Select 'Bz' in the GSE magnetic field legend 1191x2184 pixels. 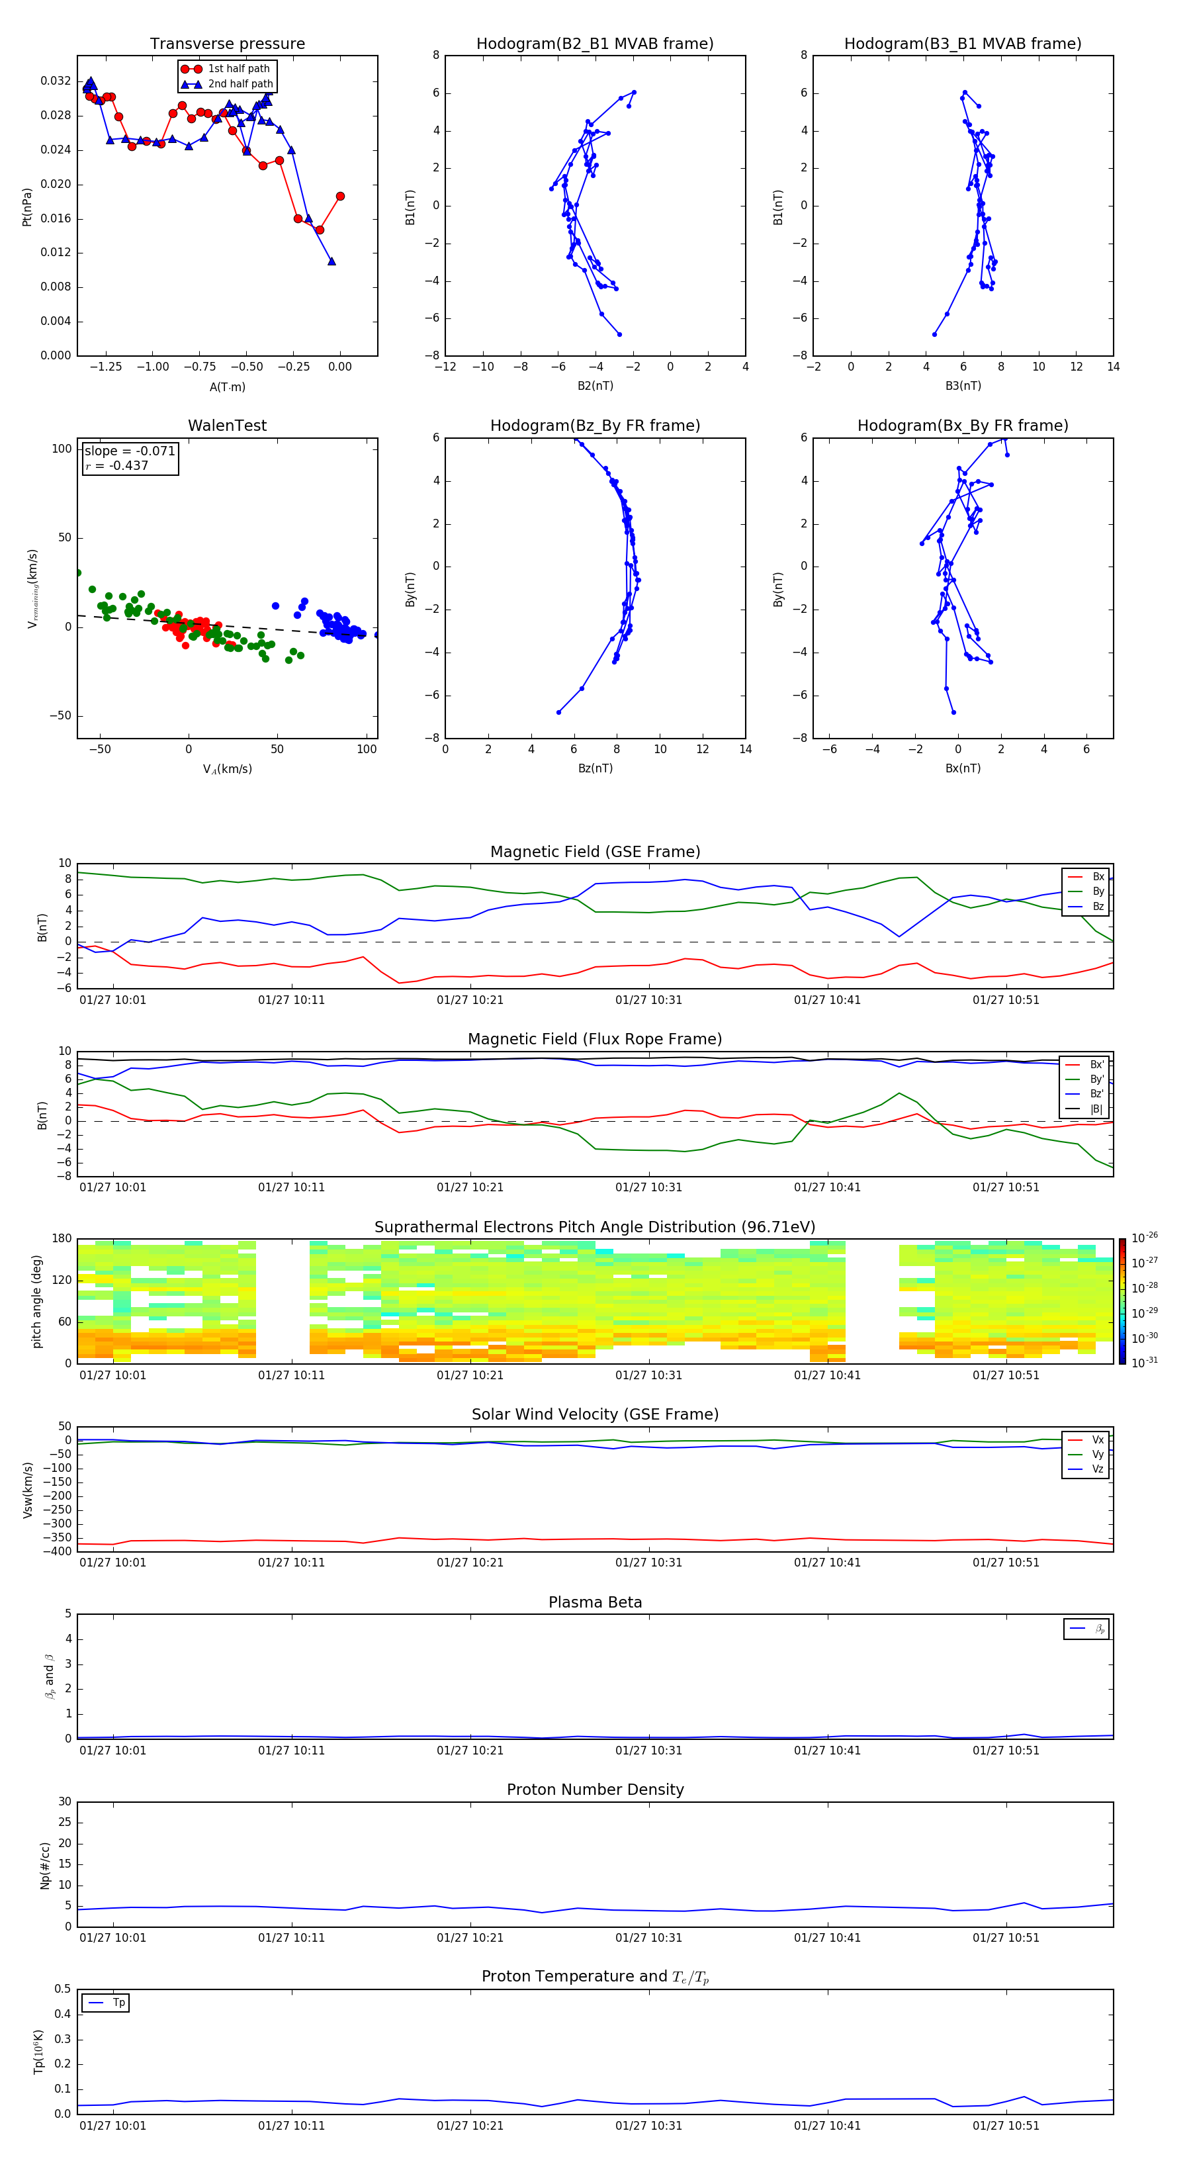tap(1086, 907)
